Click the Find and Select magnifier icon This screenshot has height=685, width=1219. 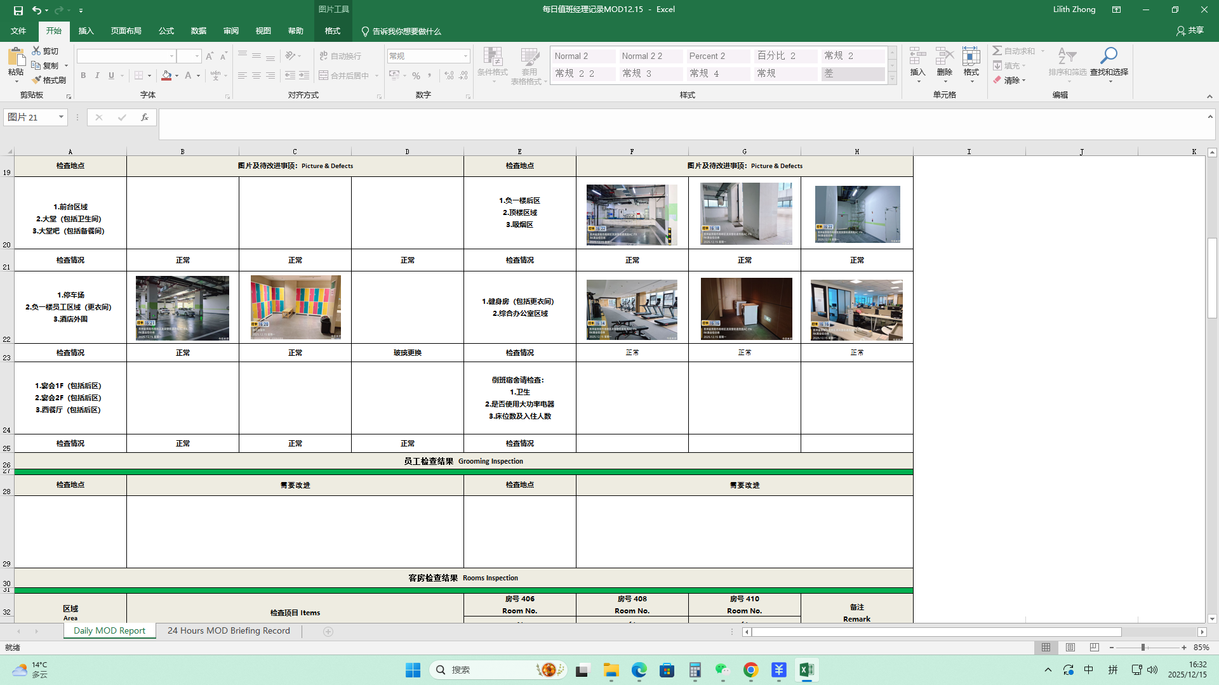(x=1109, y=57)
